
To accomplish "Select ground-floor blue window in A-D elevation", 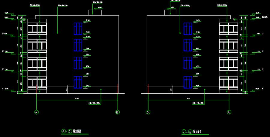I will click(78, 82).
